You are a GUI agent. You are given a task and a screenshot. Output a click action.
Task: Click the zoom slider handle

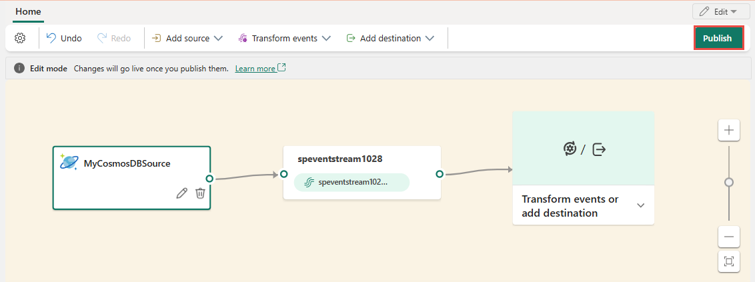(x=729, y=183)
